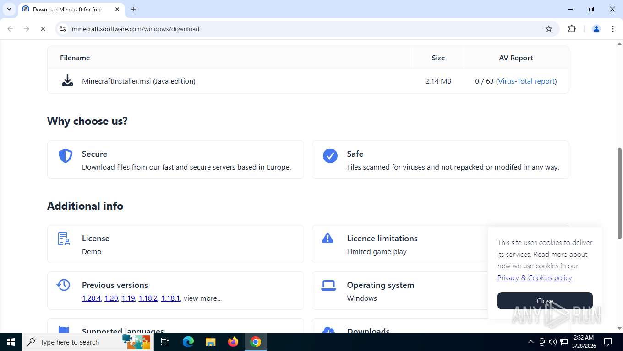Click the Operating system laptop icon
This screenshot has height=351, width=623.
click(x=328, y=285)
